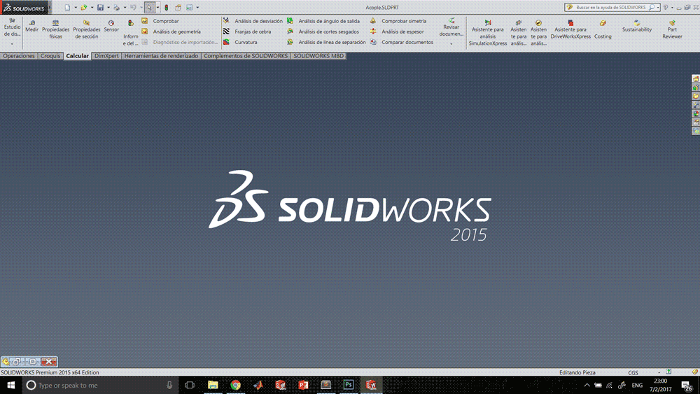Open the Options icon in the quick toolbar
The height and width of the screenshot is (394, 700).
[x=190, y=8]
